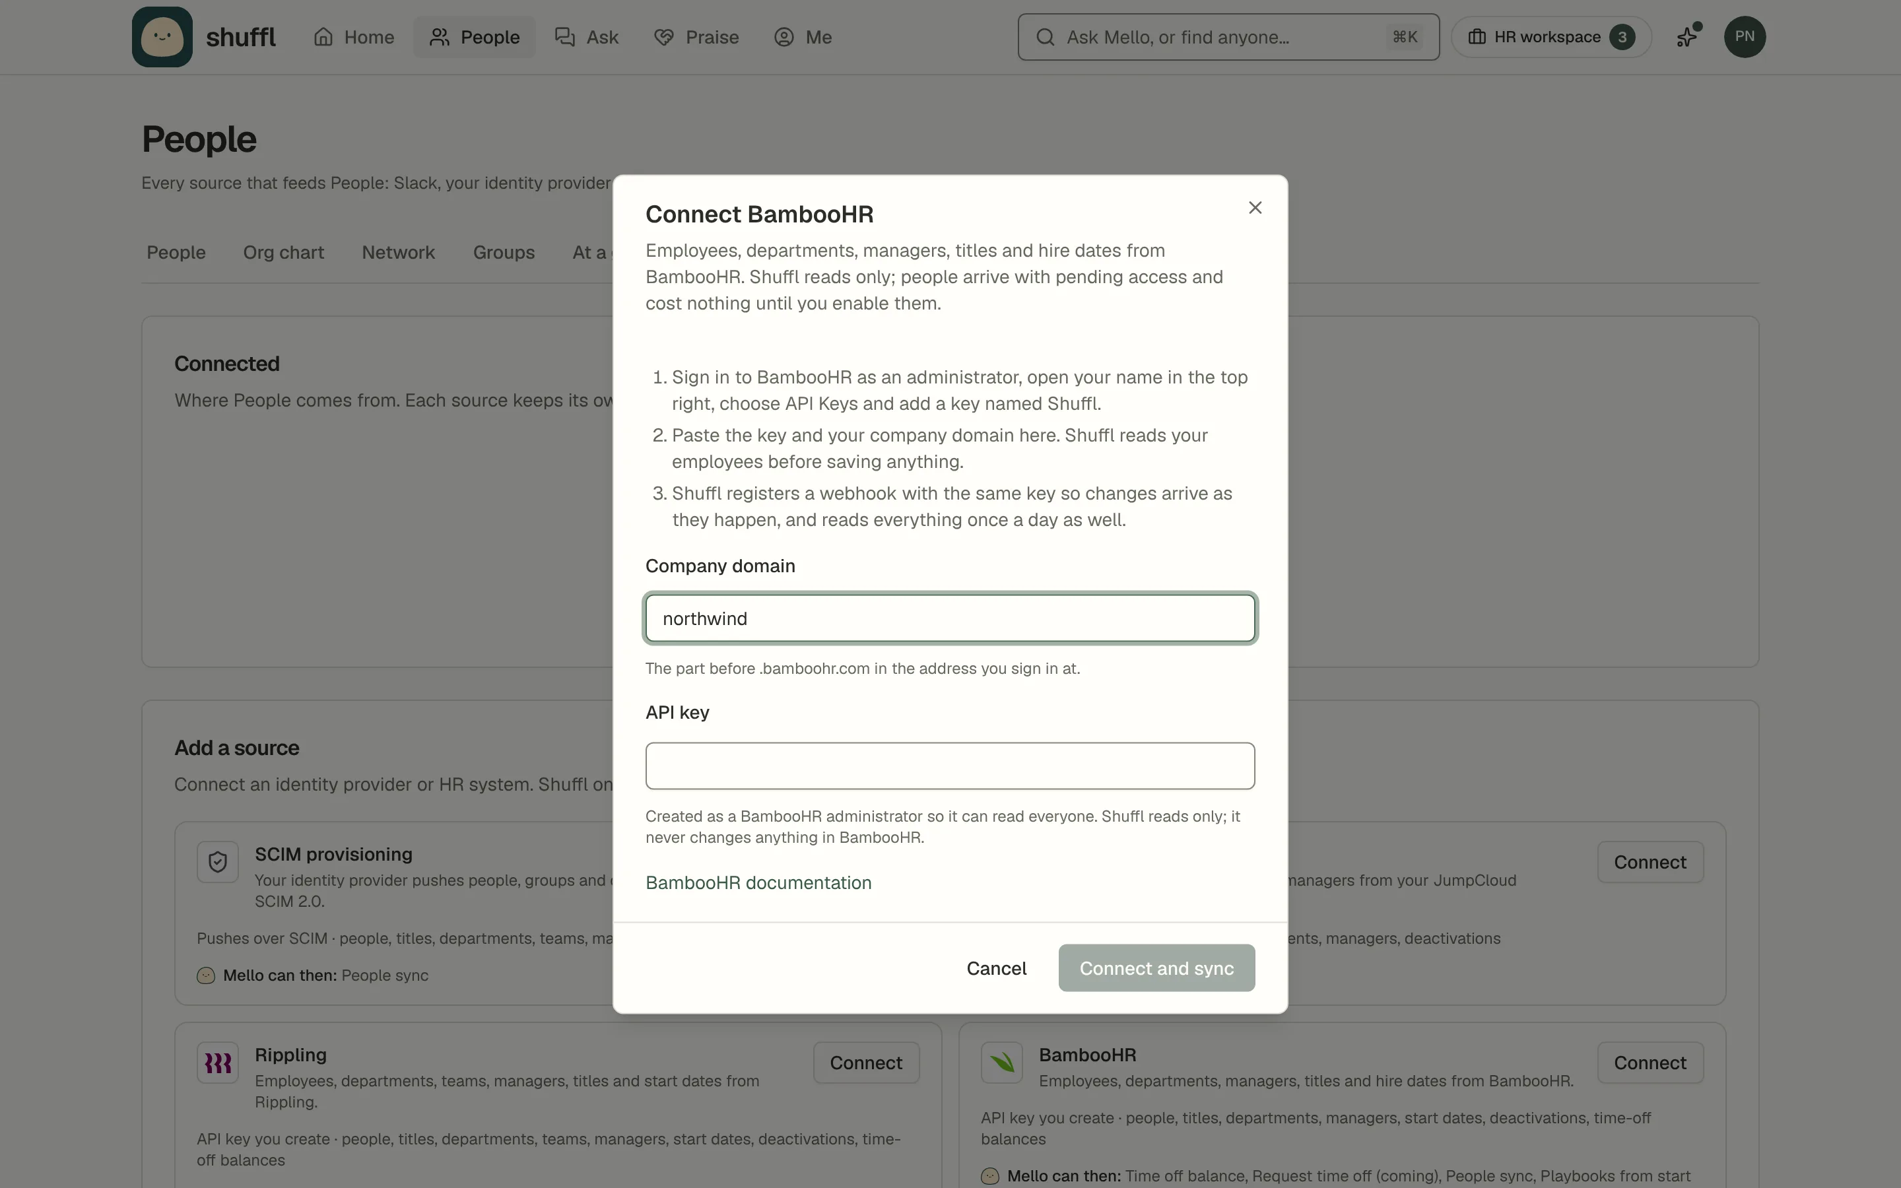Focus the Ask Mello search box
The width and height of the screenshot is (1901, 1188).
[x=1228, y=37]
